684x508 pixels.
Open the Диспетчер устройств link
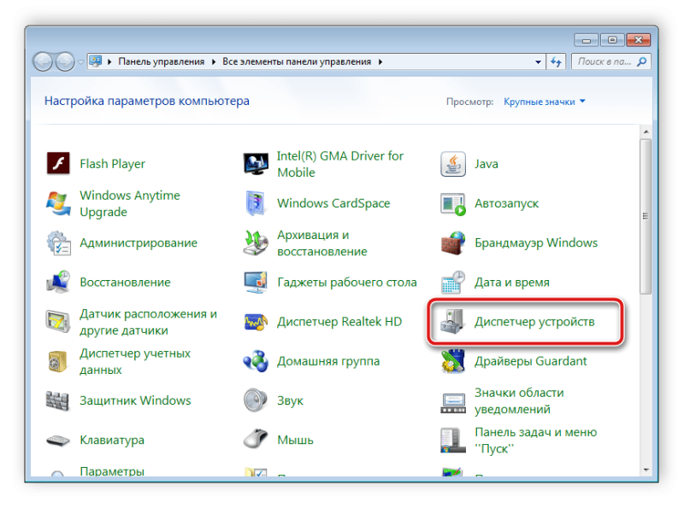[534, 322]
